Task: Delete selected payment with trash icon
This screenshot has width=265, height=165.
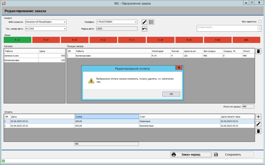Action: click(258, 131)
